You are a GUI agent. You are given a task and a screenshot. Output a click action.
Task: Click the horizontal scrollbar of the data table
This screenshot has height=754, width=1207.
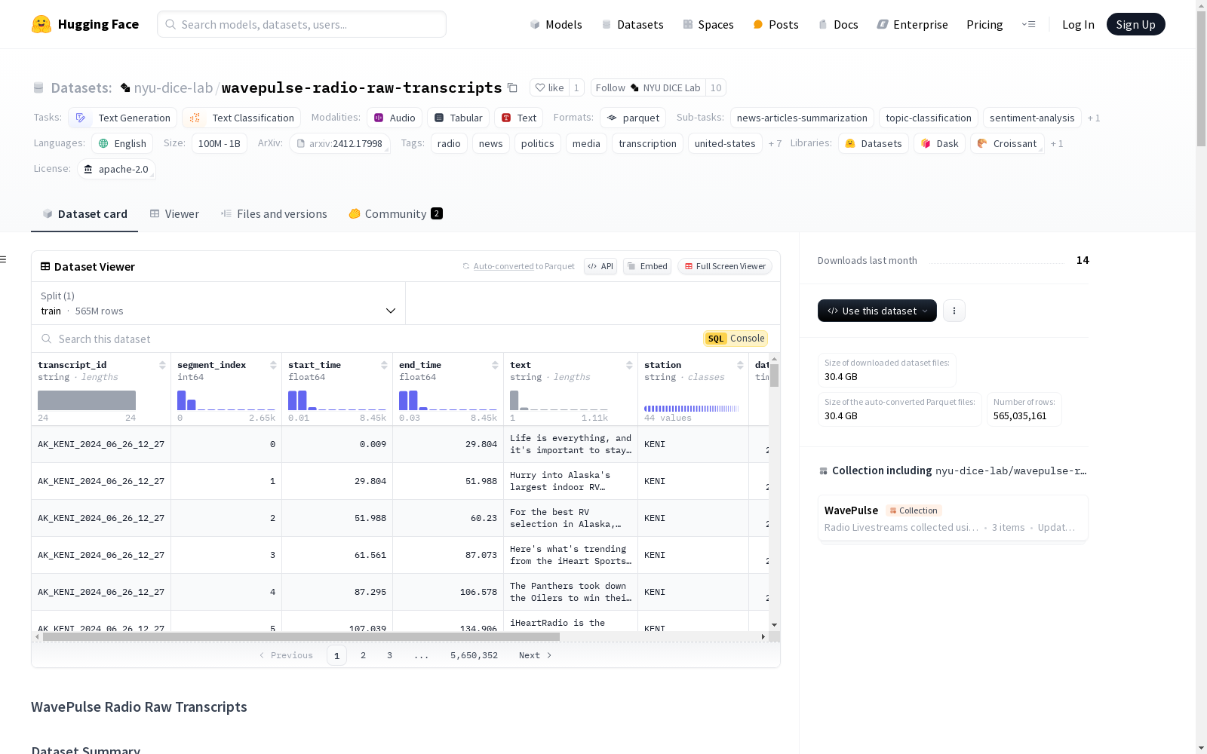(301, 636)
